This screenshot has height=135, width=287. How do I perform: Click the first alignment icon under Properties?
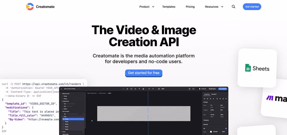point(204,99)
